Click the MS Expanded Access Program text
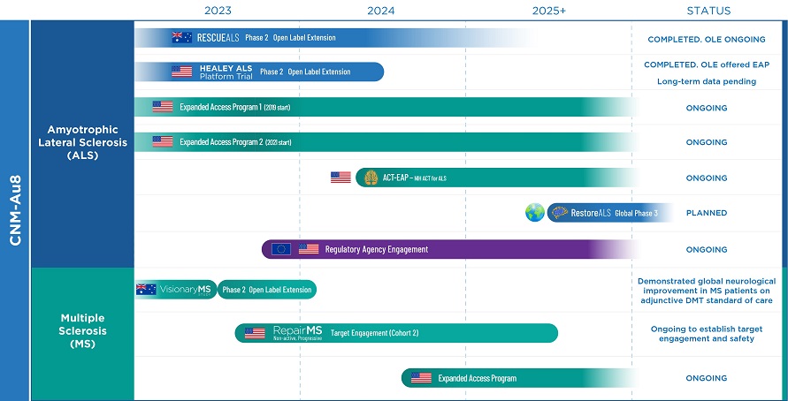This screenshot has height=401, width=788. pyautogui.click(x=477, y=378)
